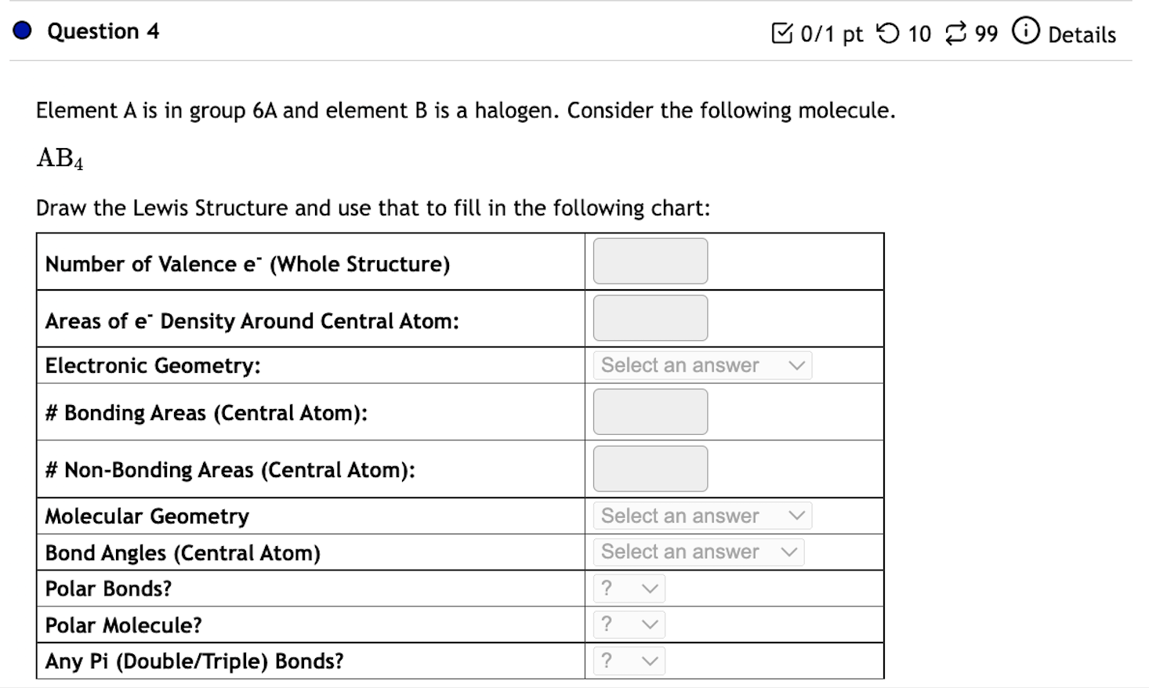This screenshot has height=688, width=1149.
Task: Open the Molecular Geometry answer dropdown
Action: (x=701, y=516)
